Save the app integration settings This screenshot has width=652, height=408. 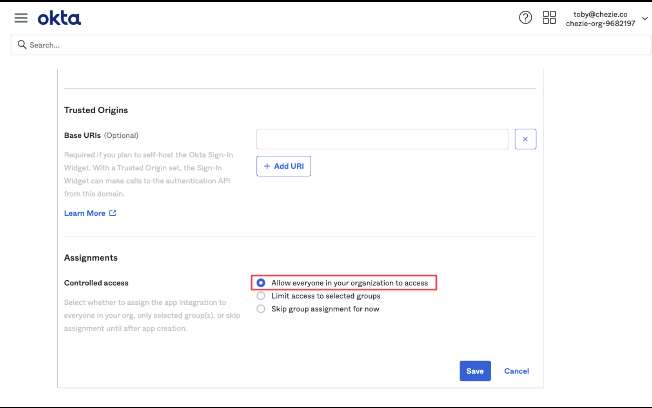(475, 371)
